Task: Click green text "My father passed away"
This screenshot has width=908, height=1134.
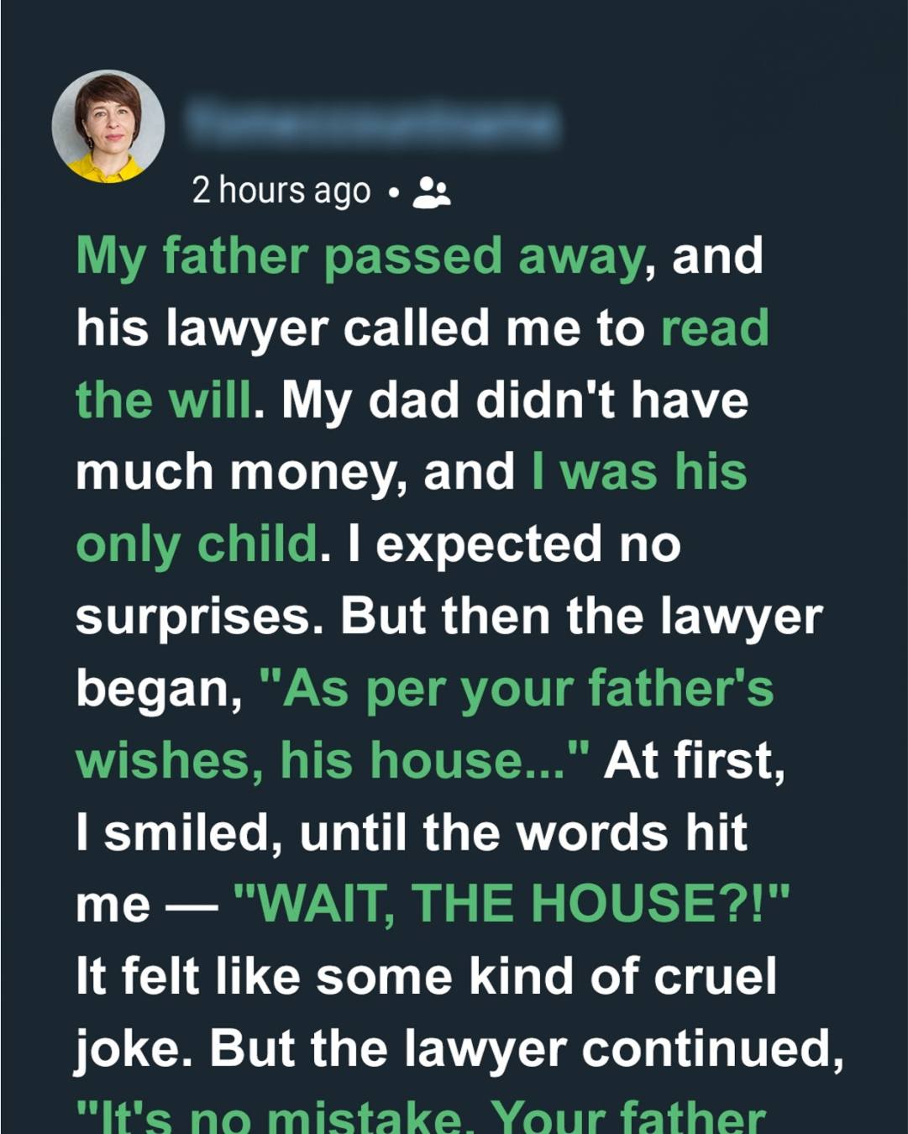Action: click(360, 256)
